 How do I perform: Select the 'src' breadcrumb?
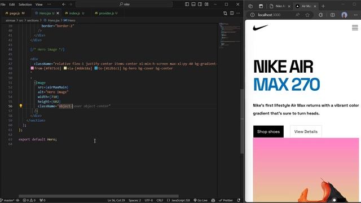coord(21,20)
